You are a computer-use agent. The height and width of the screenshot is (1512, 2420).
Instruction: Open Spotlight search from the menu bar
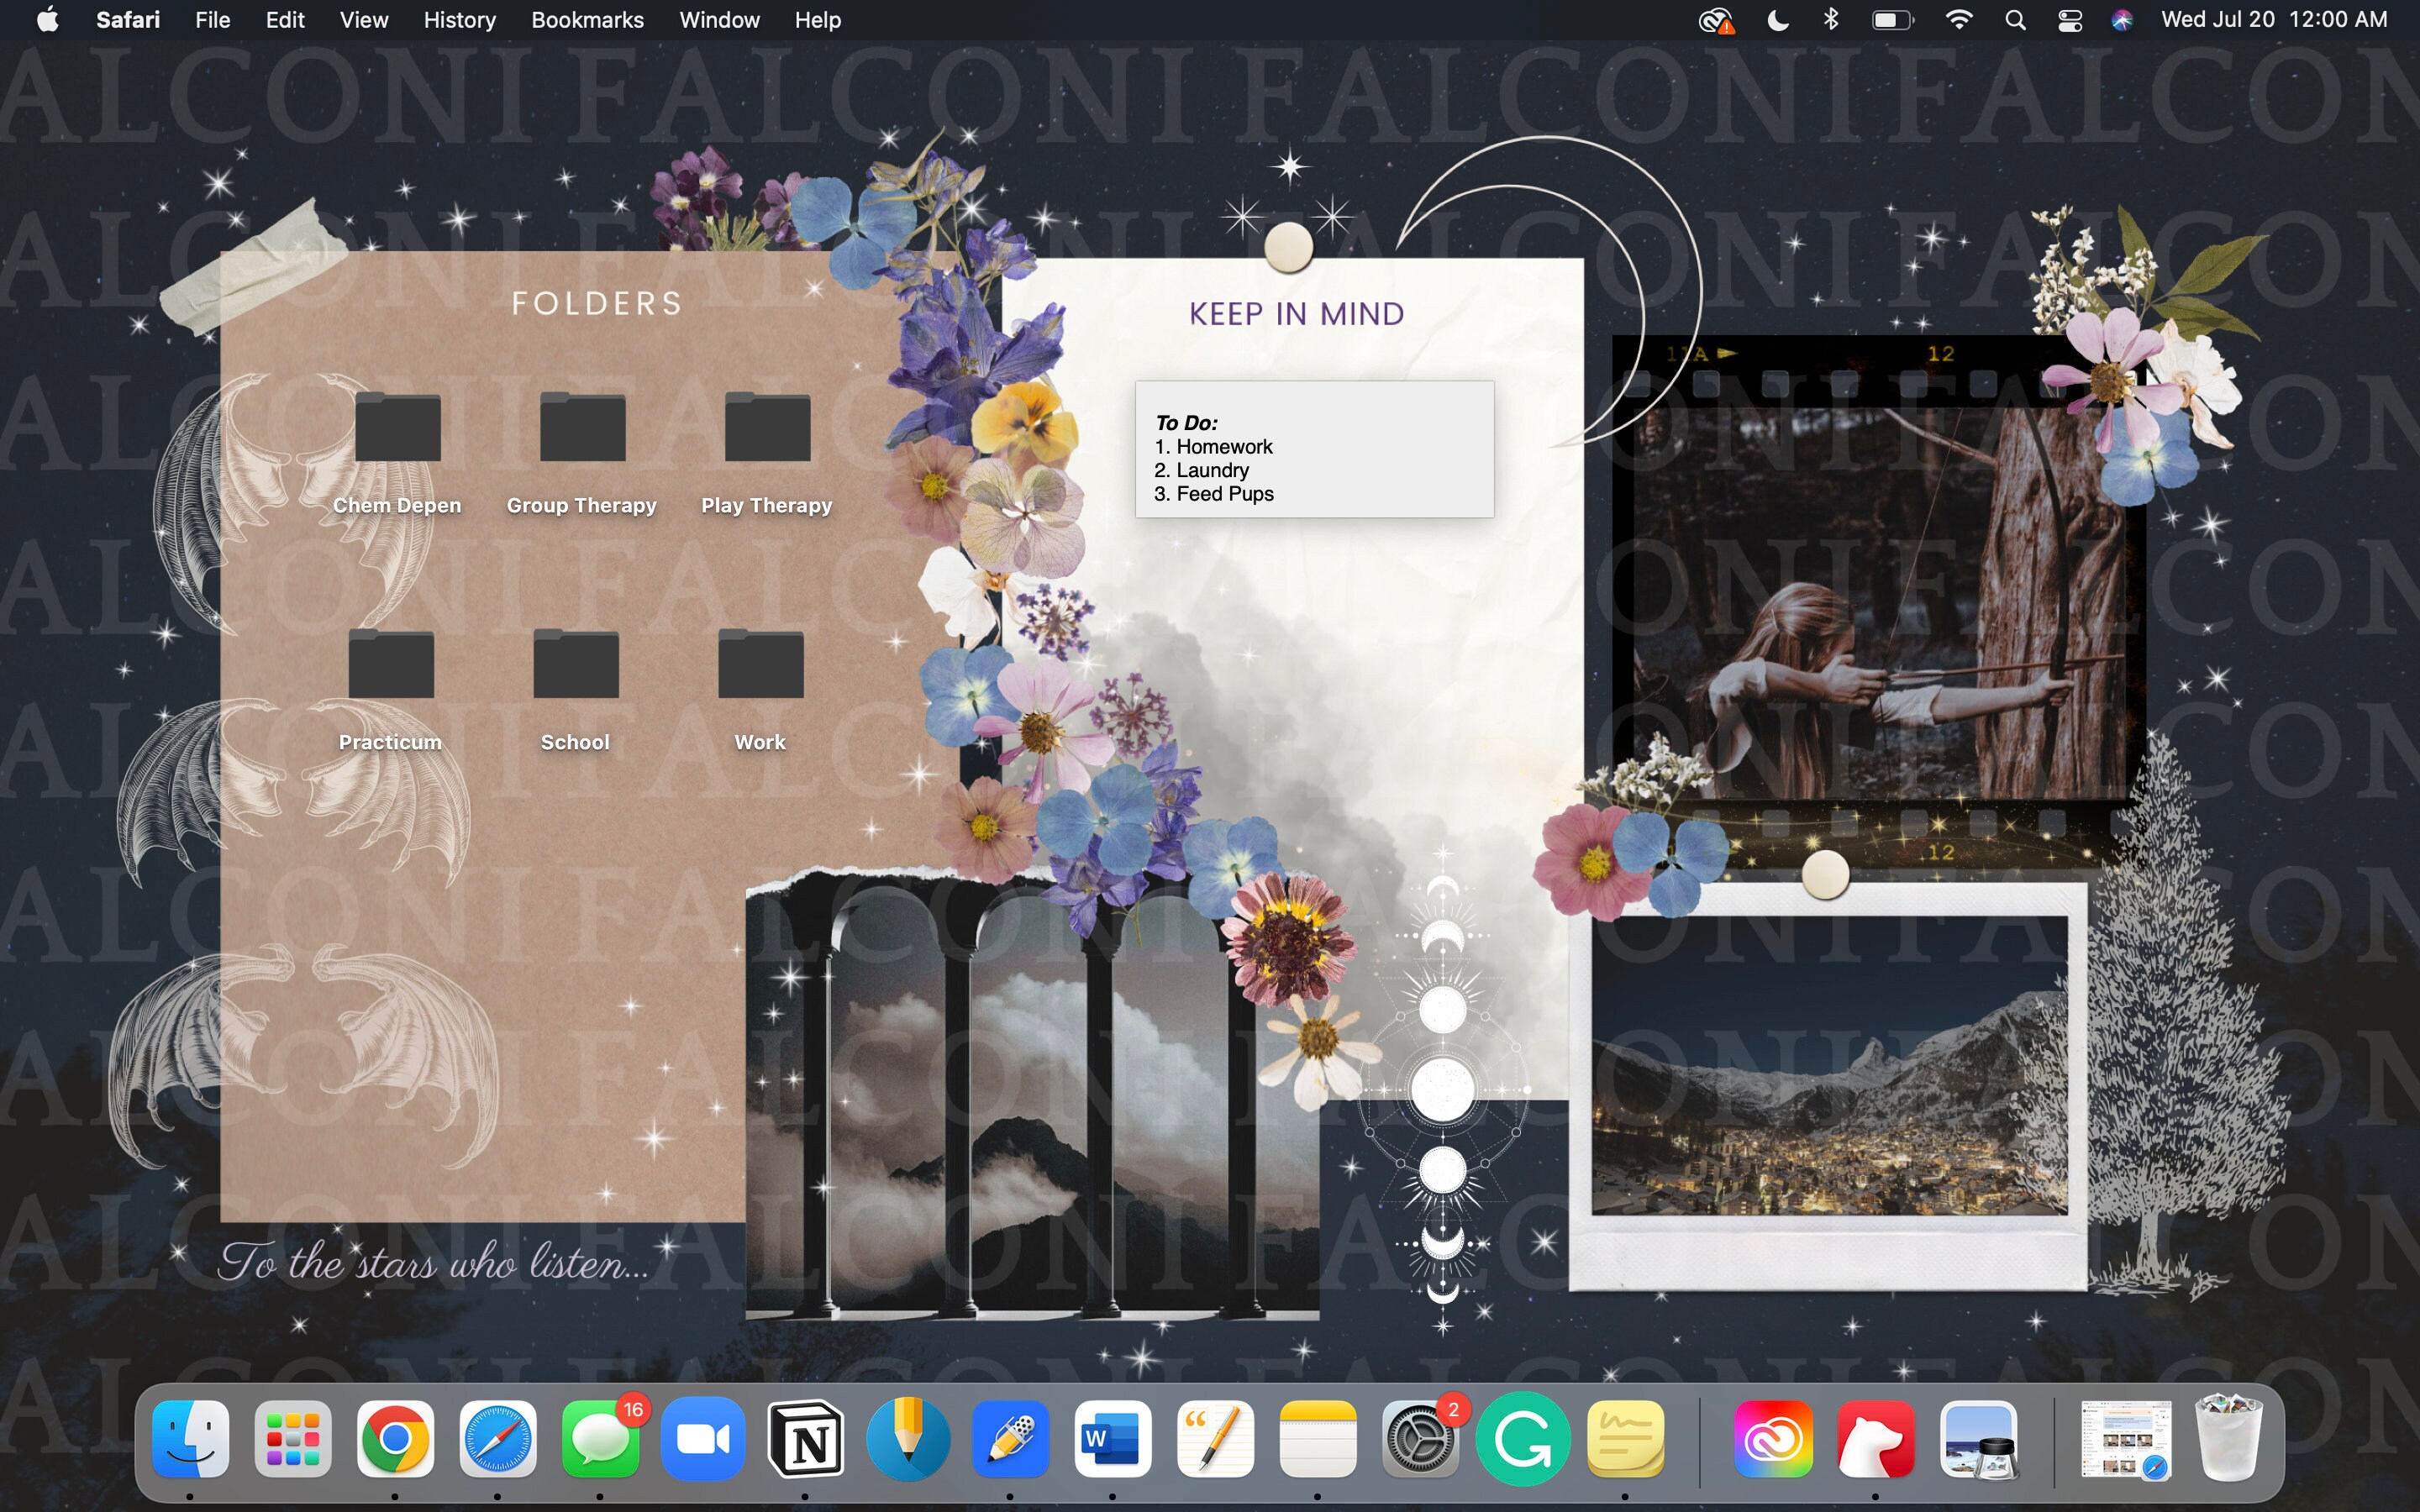pos(2016,19)
